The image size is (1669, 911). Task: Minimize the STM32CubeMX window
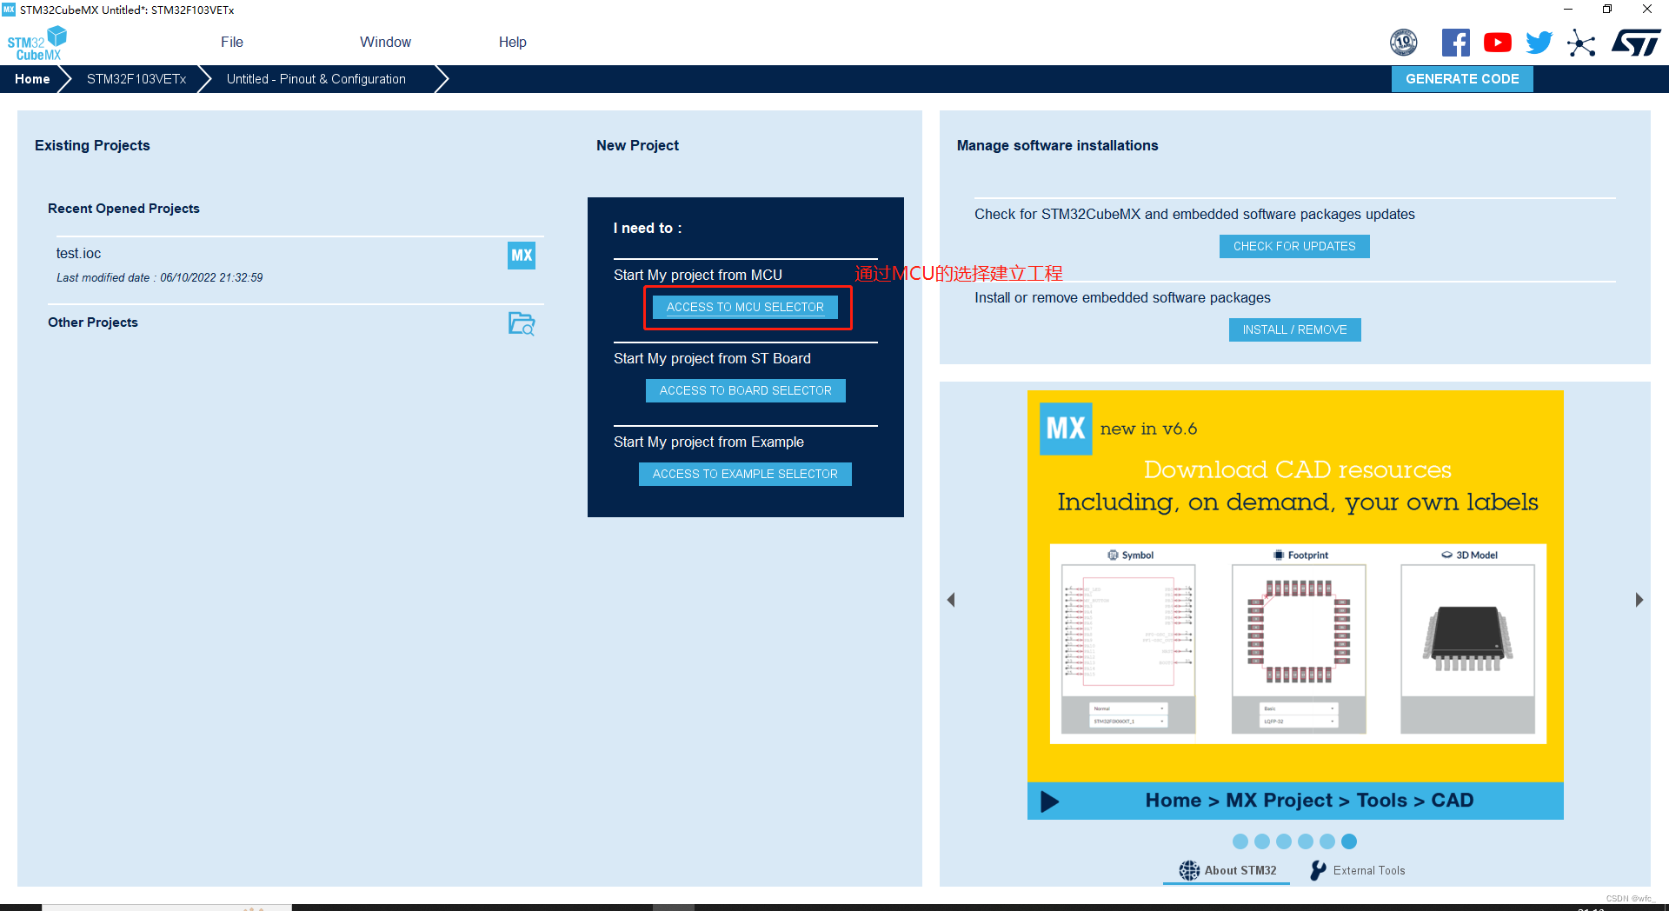pyautogui.click(x=1568, y=10)
